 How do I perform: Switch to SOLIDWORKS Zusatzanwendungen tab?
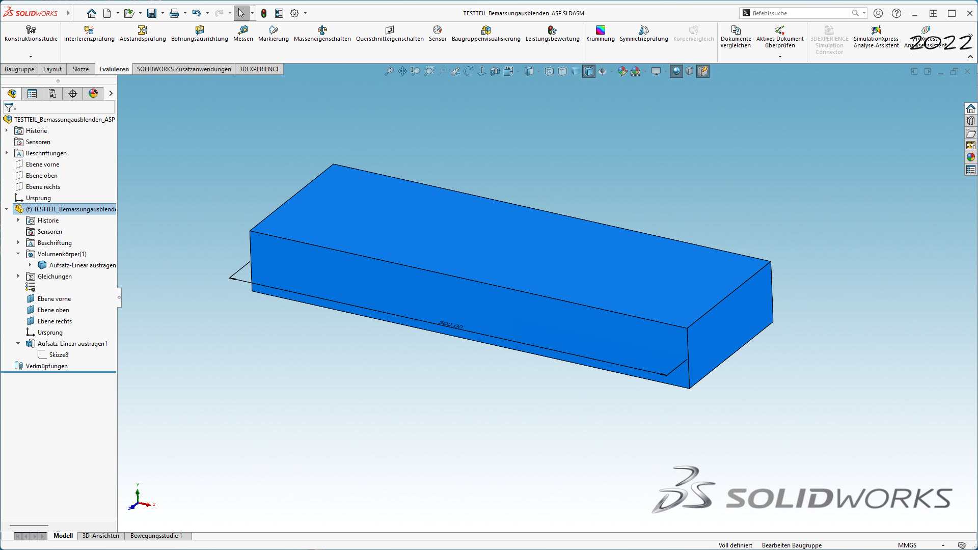184,69
